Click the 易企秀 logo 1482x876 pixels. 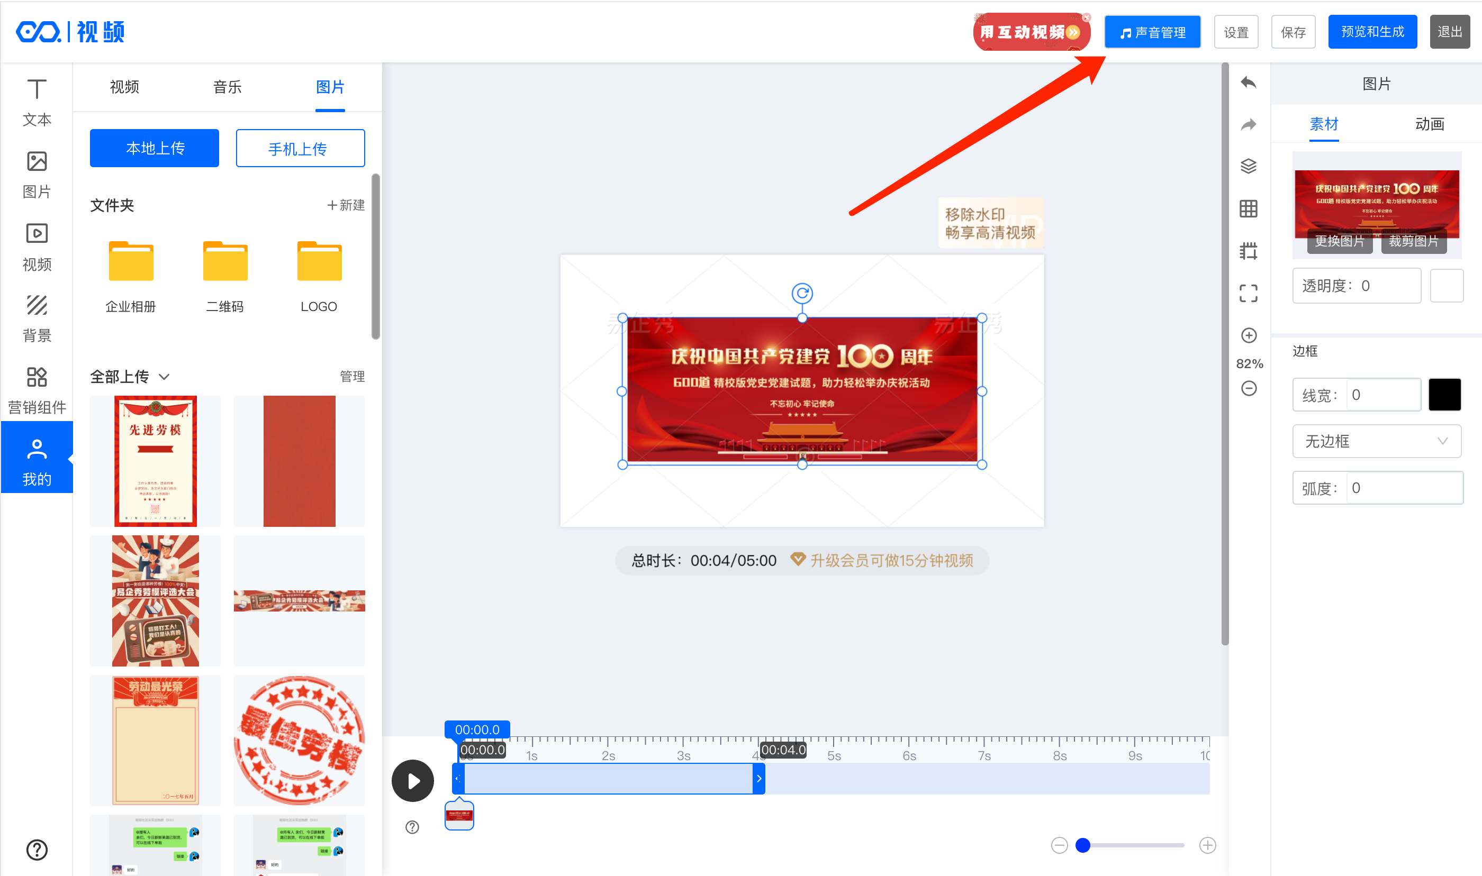[x=70, y=31]
